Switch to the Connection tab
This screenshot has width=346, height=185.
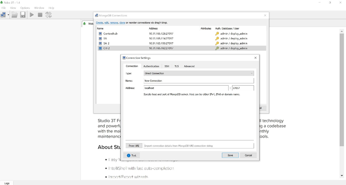point(132,66)
